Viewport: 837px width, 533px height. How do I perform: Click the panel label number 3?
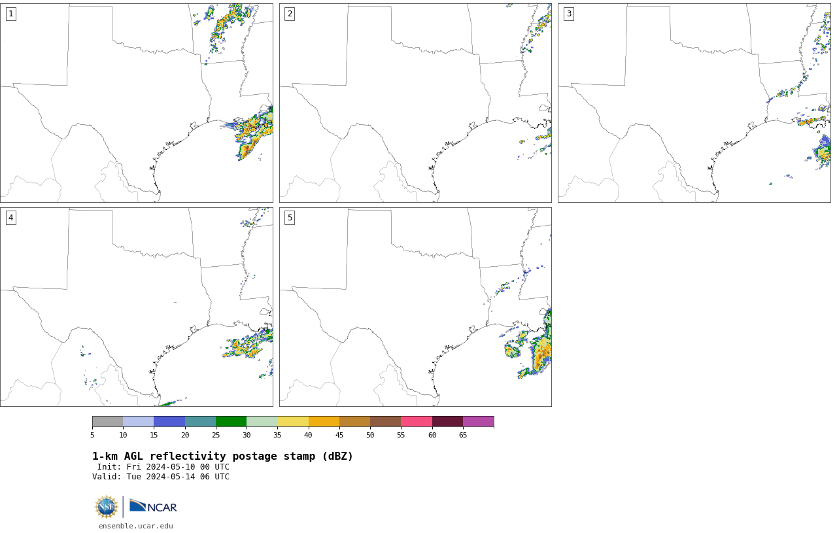point(569,14)
